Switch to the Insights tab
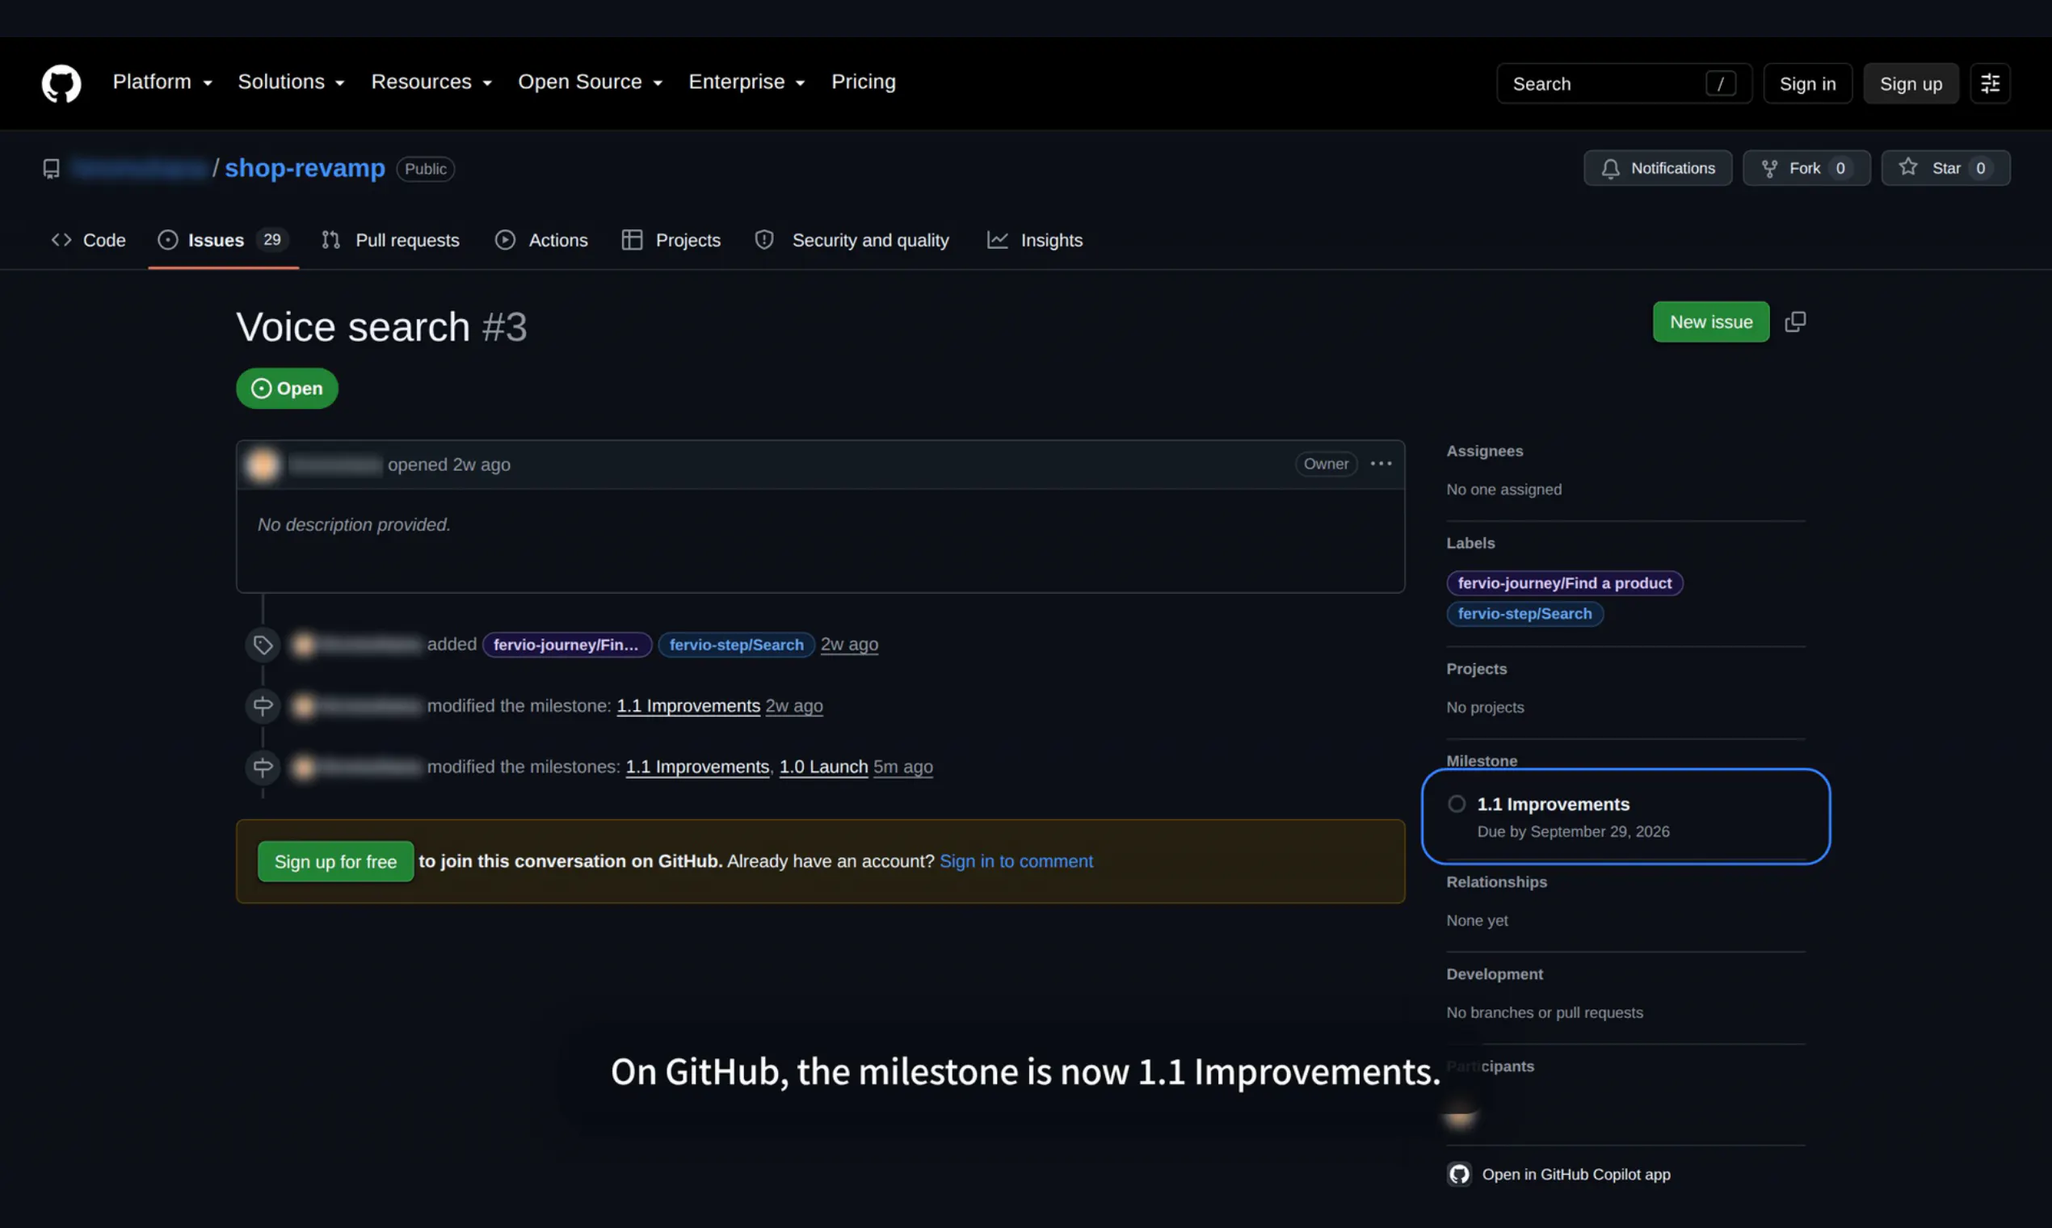 pos(1035,240)
